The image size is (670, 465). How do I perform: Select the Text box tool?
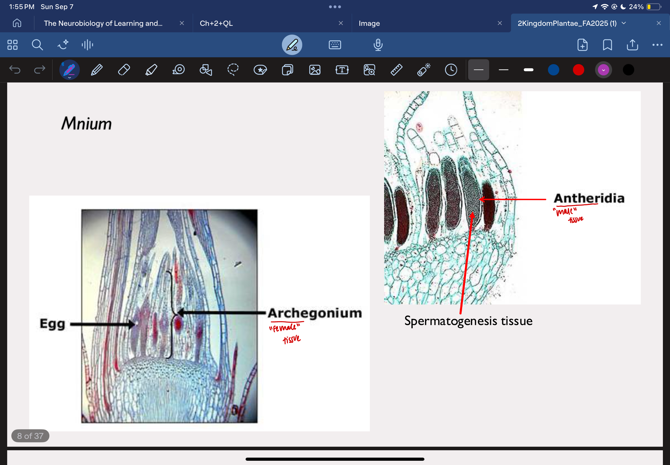click(x=342, y=70)
